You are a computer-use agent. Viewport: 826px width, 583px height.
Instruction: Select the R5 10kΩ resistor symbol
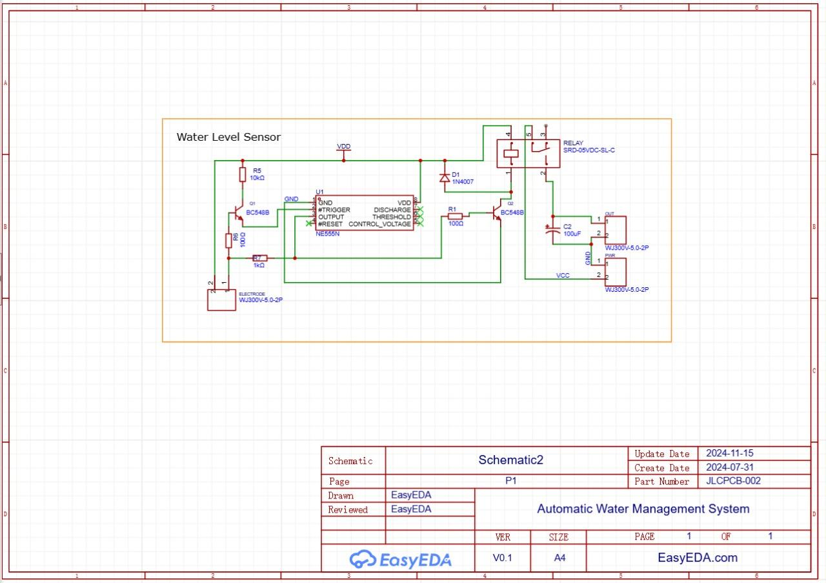pyautogui.click(x=243, y=174)
